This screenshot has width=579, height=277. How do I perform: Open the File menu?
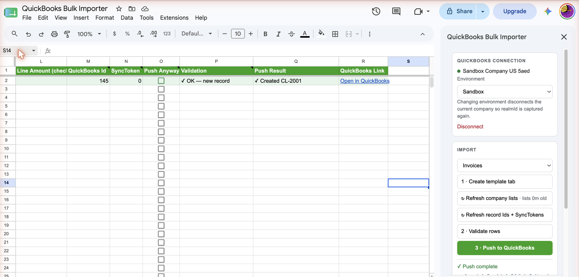(x=27, y=18)
